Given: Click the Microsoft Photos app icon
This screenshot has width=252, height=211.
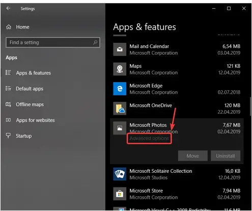Looking at the screenshot, I should (x=120, y=128).
